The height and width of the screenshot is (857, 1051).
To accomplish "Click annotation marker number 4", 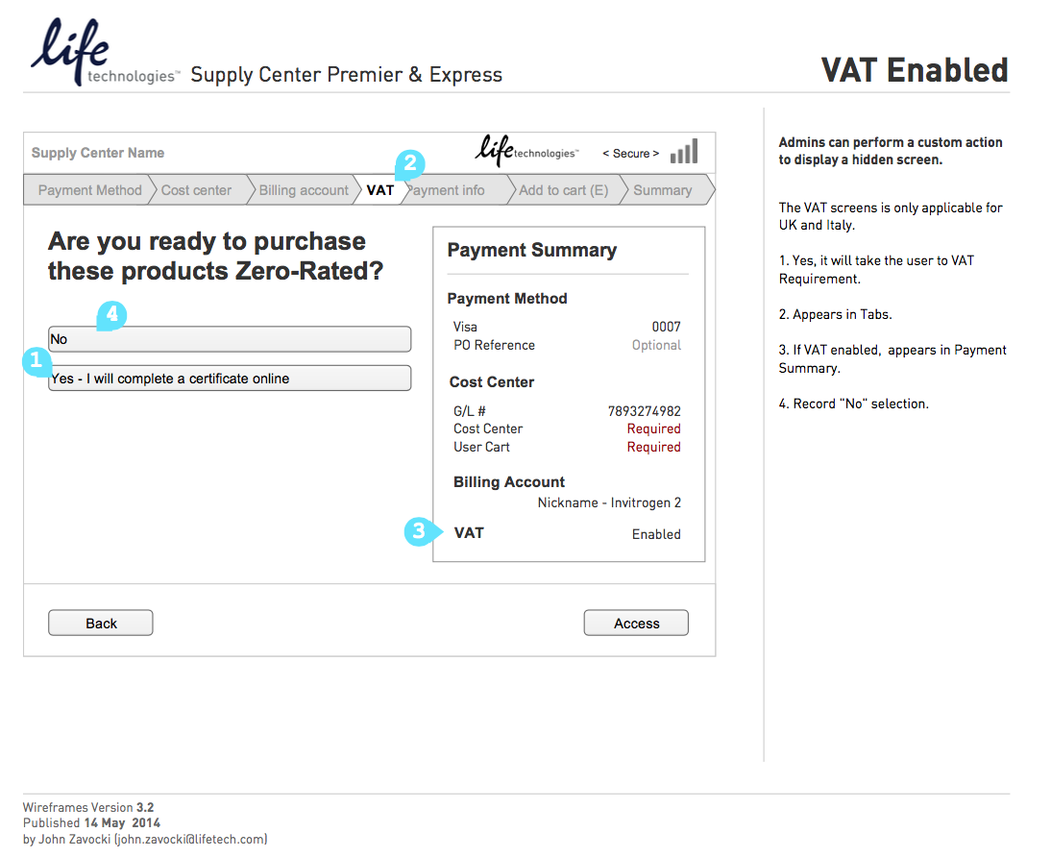I will [110, 315].
